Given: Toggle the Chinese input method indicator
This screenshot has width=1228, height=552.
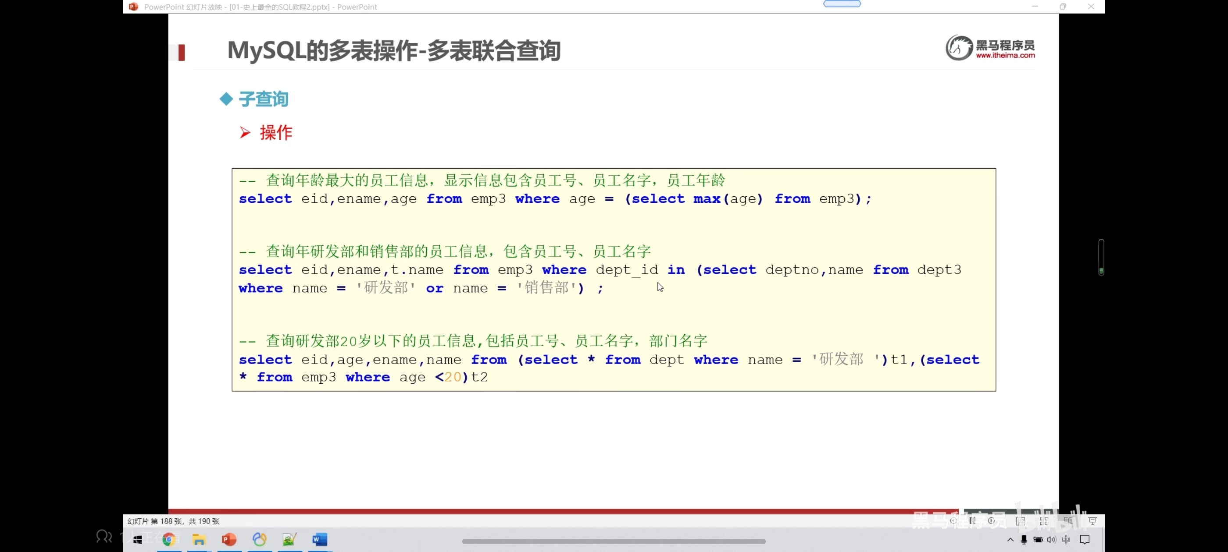Looking at the screenshot, I should [1066, 540].
